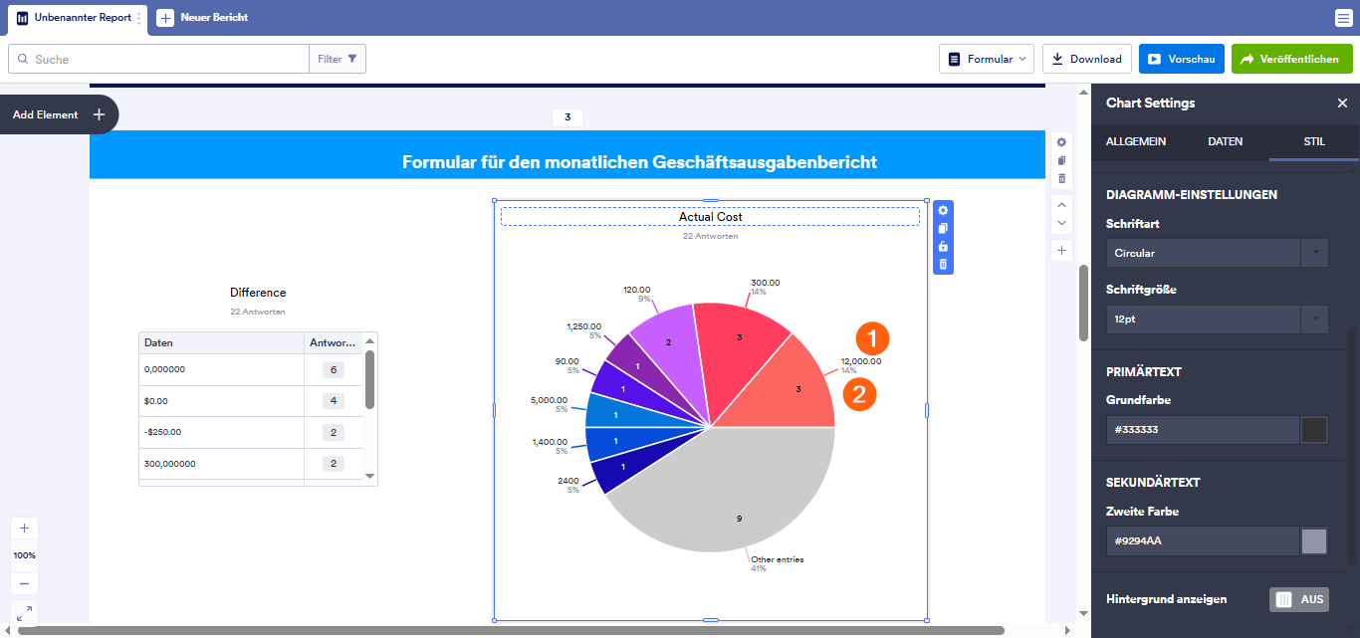Delete the Actual Cost chart with trash icon
Viewport: 1360px width, 638px height.
click(942, 265)
